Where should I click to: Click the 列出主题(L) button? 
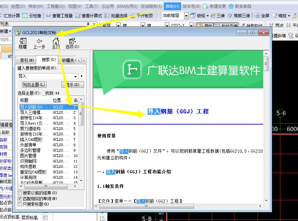point(34,85)
